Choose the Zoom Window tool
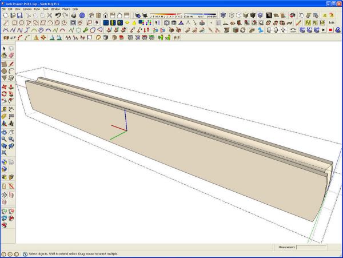The height and width of the screenshot is (258, 343). pyautogui.click(x=11, y=139)
